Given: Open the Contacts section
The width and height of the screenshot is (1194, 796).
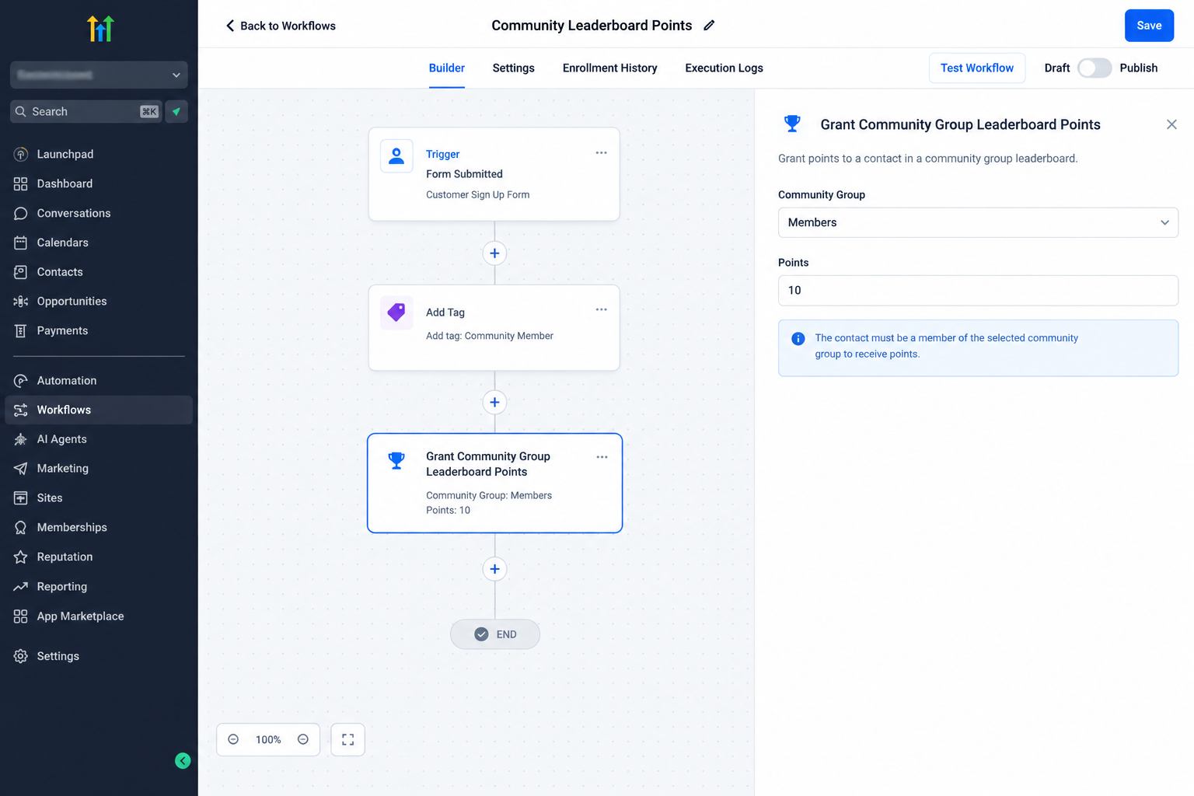Looking at the screenshot, I should pyautogui.click(x=99, y=272).
